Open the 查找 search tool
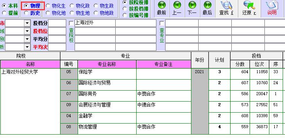Screen dimensions: 285x138 pos(226,8)
